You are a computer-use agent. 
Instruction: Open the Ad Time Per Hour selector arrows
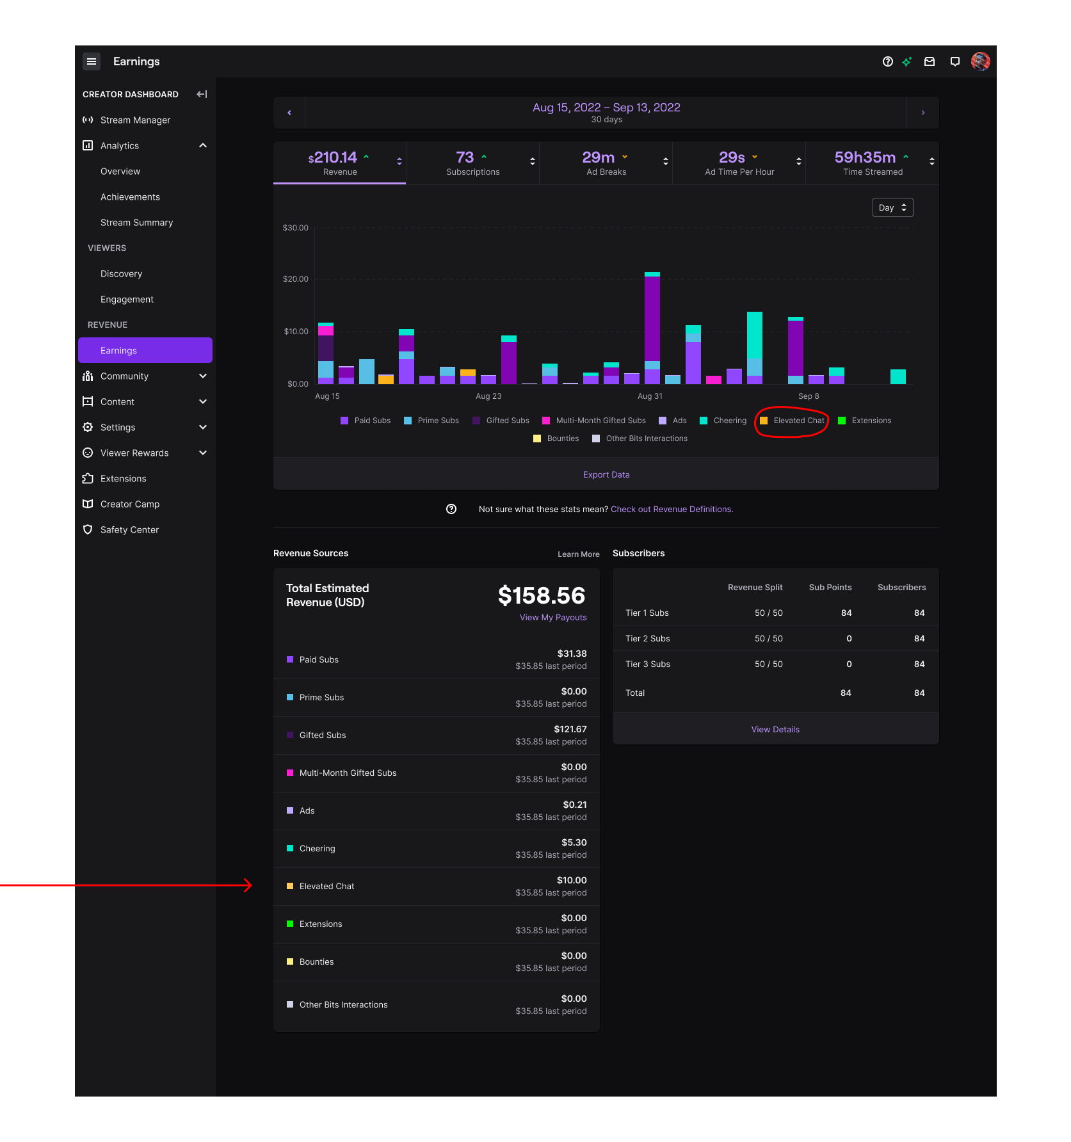coord(799,161)
